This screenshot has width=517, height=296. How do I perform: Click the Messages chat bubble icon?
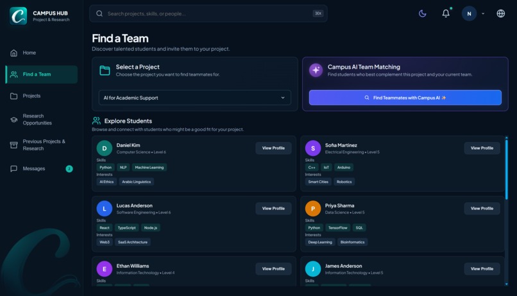pyautogui.click(x=14, y=169)
